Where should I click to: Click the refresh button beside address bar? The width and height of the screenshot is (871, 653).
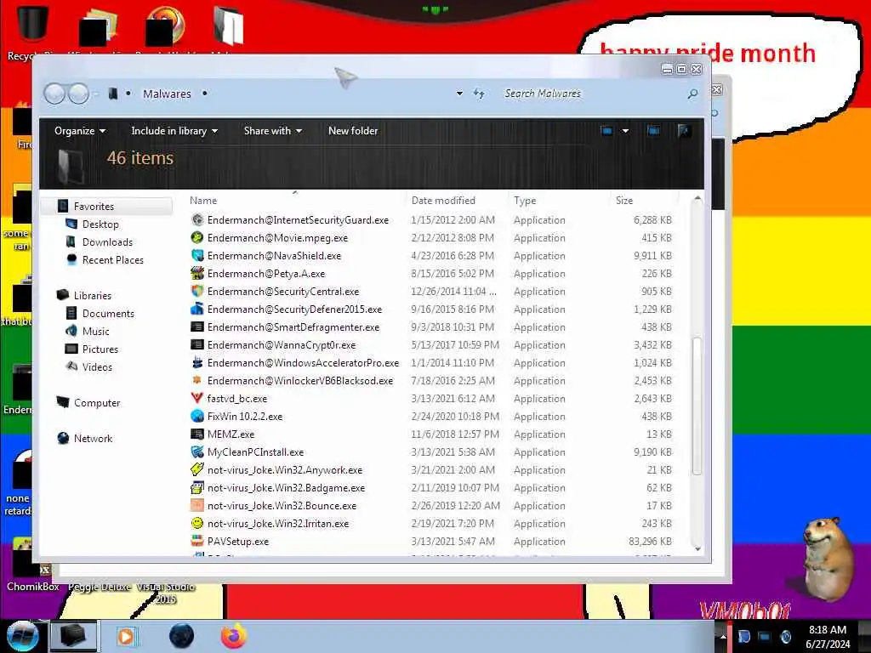479,94
